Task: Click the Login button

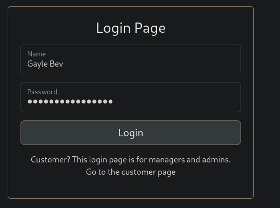Action: pos(131,133)
